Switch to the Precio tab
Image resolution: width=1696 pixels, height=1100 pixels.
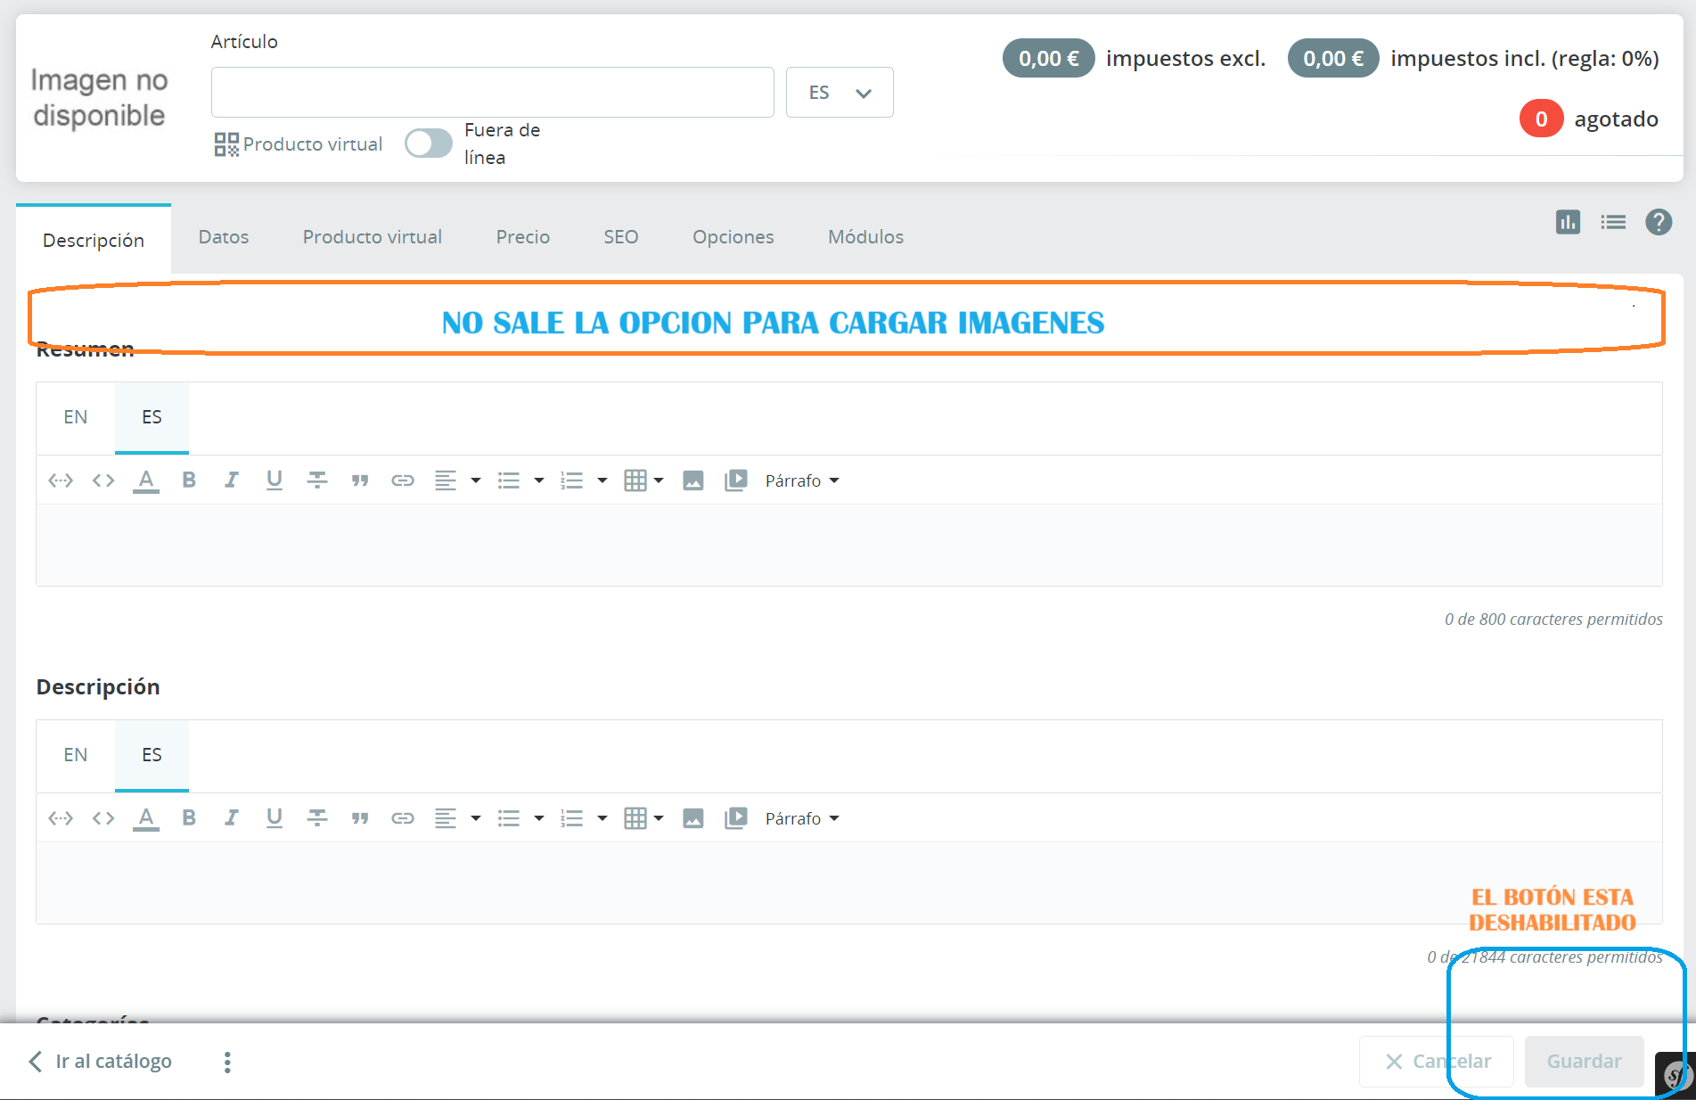coord(523,237)
